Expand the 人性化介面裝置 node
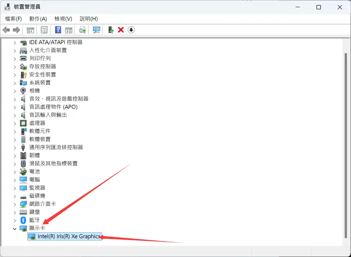The height and width of the screenshot is (257, 351). point(15,51)
